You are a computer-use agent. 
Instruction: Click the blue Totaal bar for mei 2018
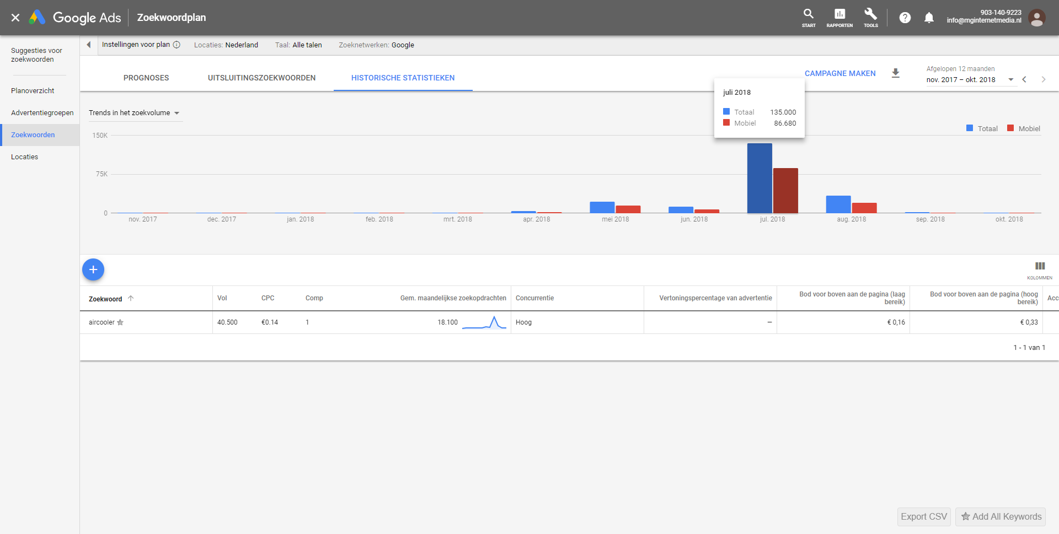tap(602, 207)
